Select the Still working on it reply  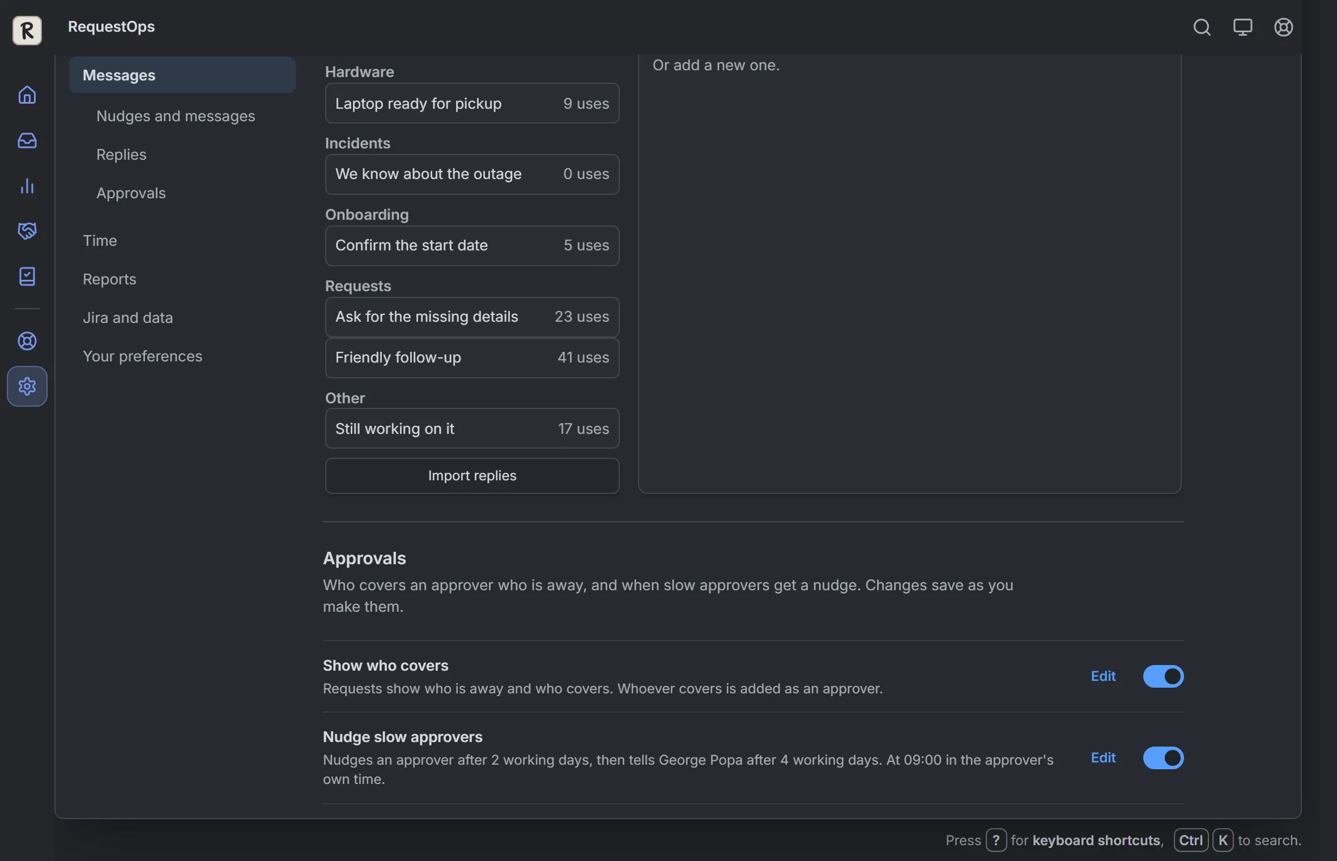472,429
